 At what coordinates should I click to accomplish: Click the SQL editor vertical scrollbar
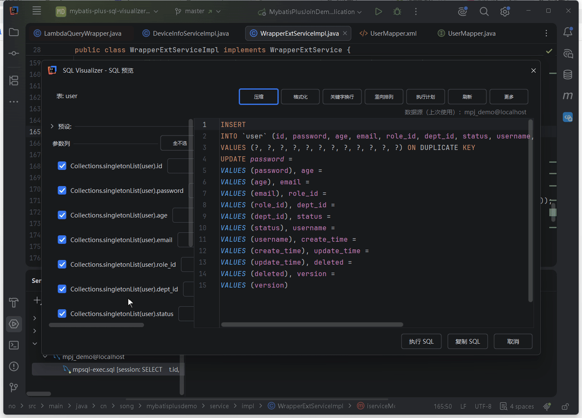[x=531, y=211]
